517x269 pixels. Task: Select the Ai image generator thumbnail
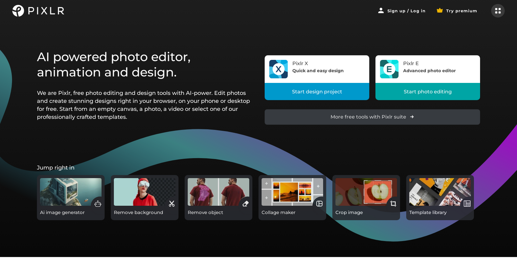[65, 191]
